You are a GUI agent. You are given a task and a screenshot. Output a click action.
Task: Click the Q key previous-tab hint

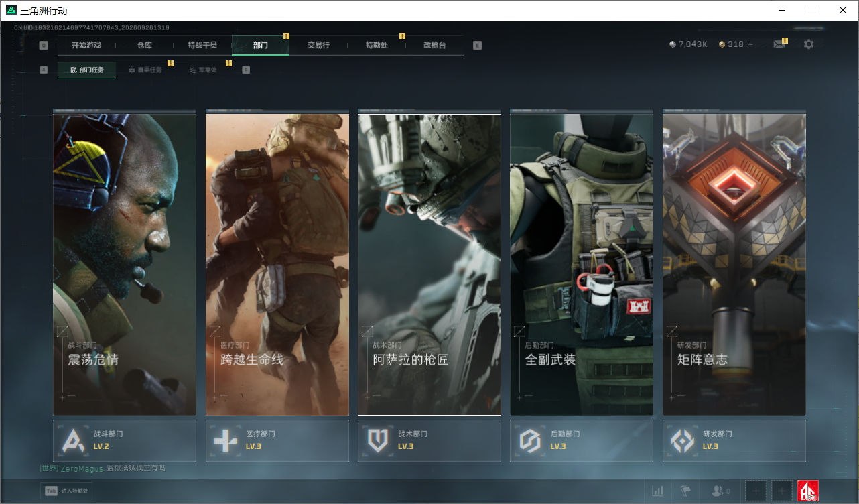click(x=44, y=46)
